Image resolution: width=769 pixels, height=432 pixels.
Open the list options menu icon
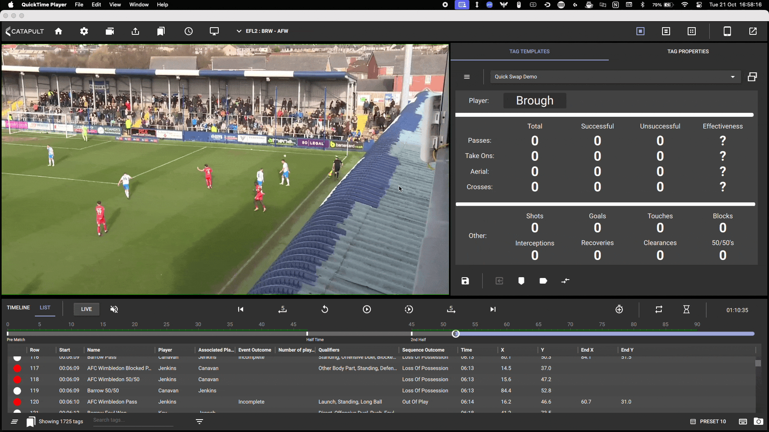14,422
